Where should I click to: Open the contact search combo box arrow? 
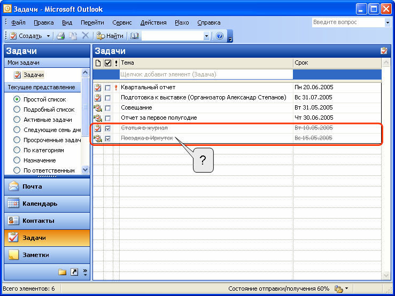pos(206,36)
